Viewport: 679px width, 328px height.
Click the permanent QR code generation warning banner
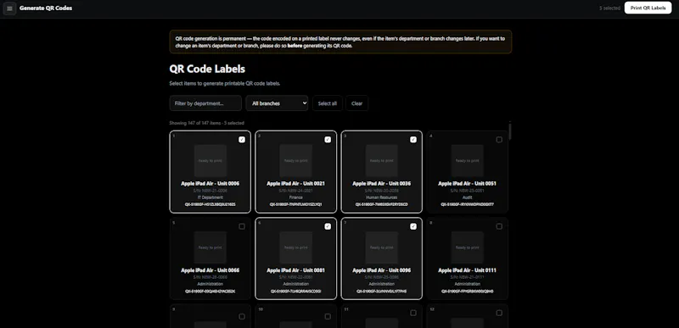coord(340,42)
